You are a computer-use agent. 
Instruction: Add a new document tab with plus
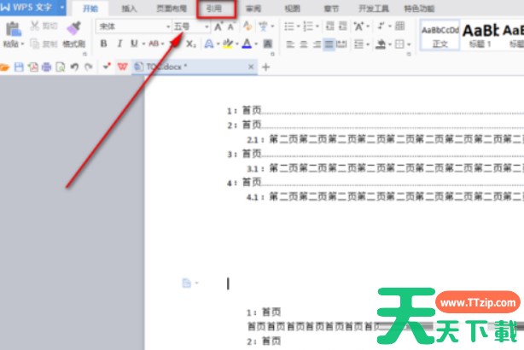click(x=266, y=67)
